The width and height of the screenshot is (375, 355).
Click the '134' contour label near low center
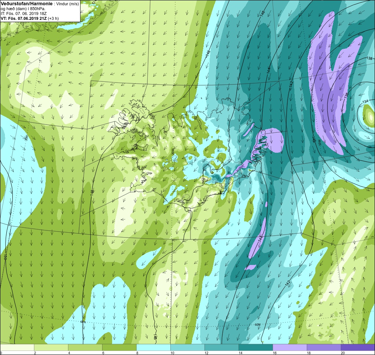tap(365, 101)
